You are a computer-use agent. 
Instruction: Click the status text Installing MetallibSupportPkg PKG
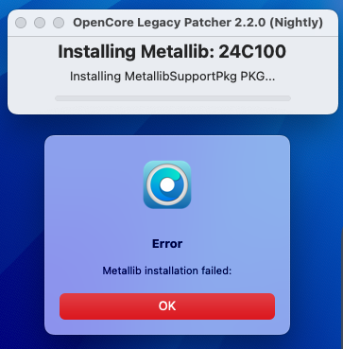coord(172,77)
